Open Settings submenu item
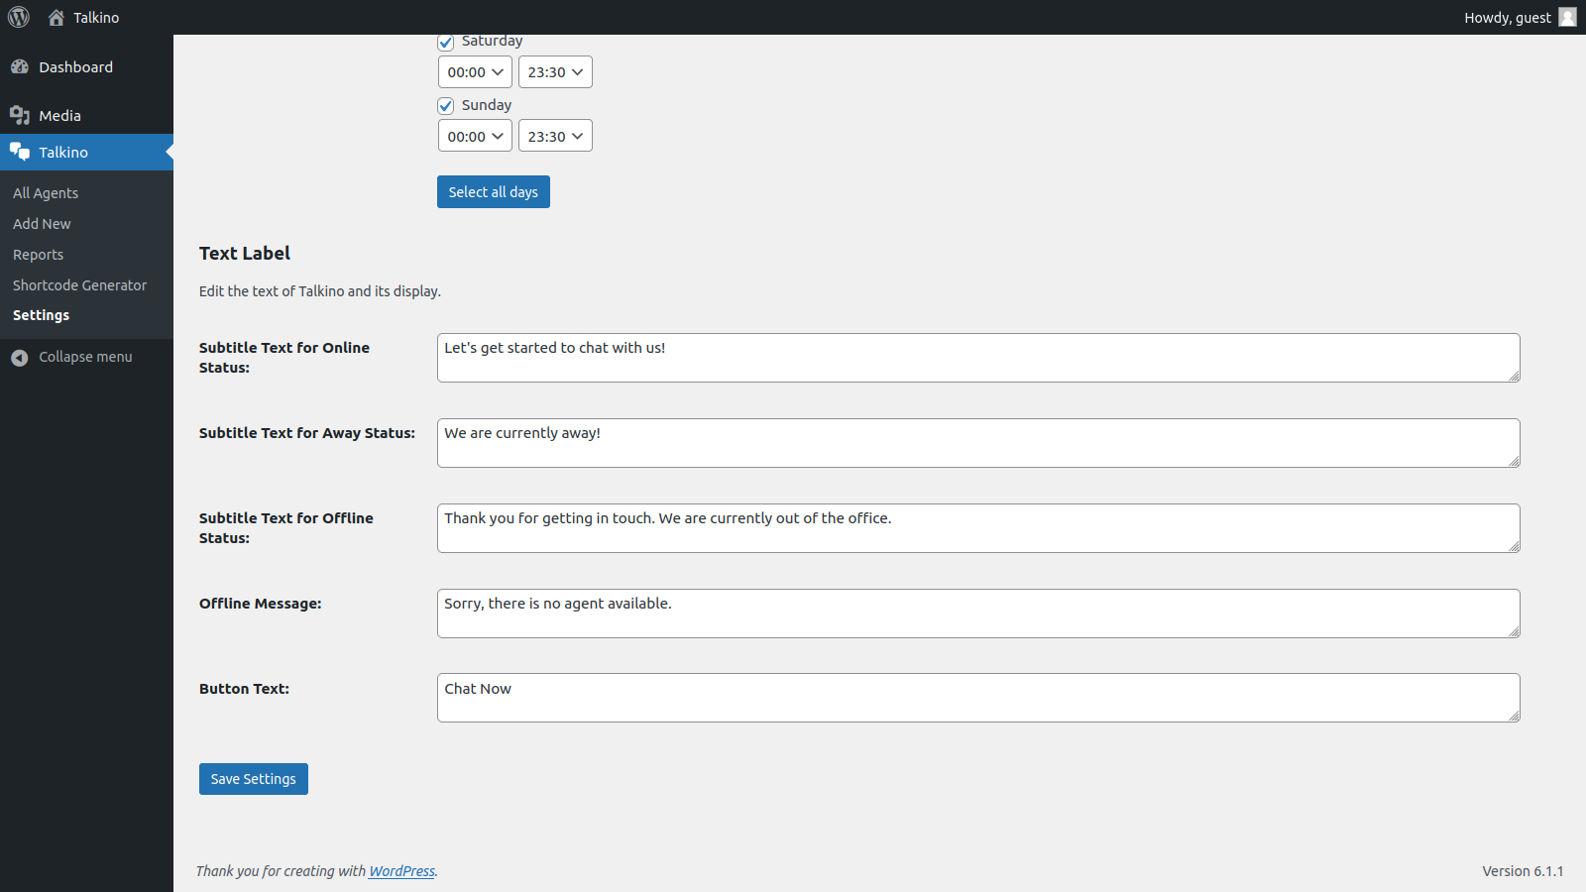 pos(41,315)
